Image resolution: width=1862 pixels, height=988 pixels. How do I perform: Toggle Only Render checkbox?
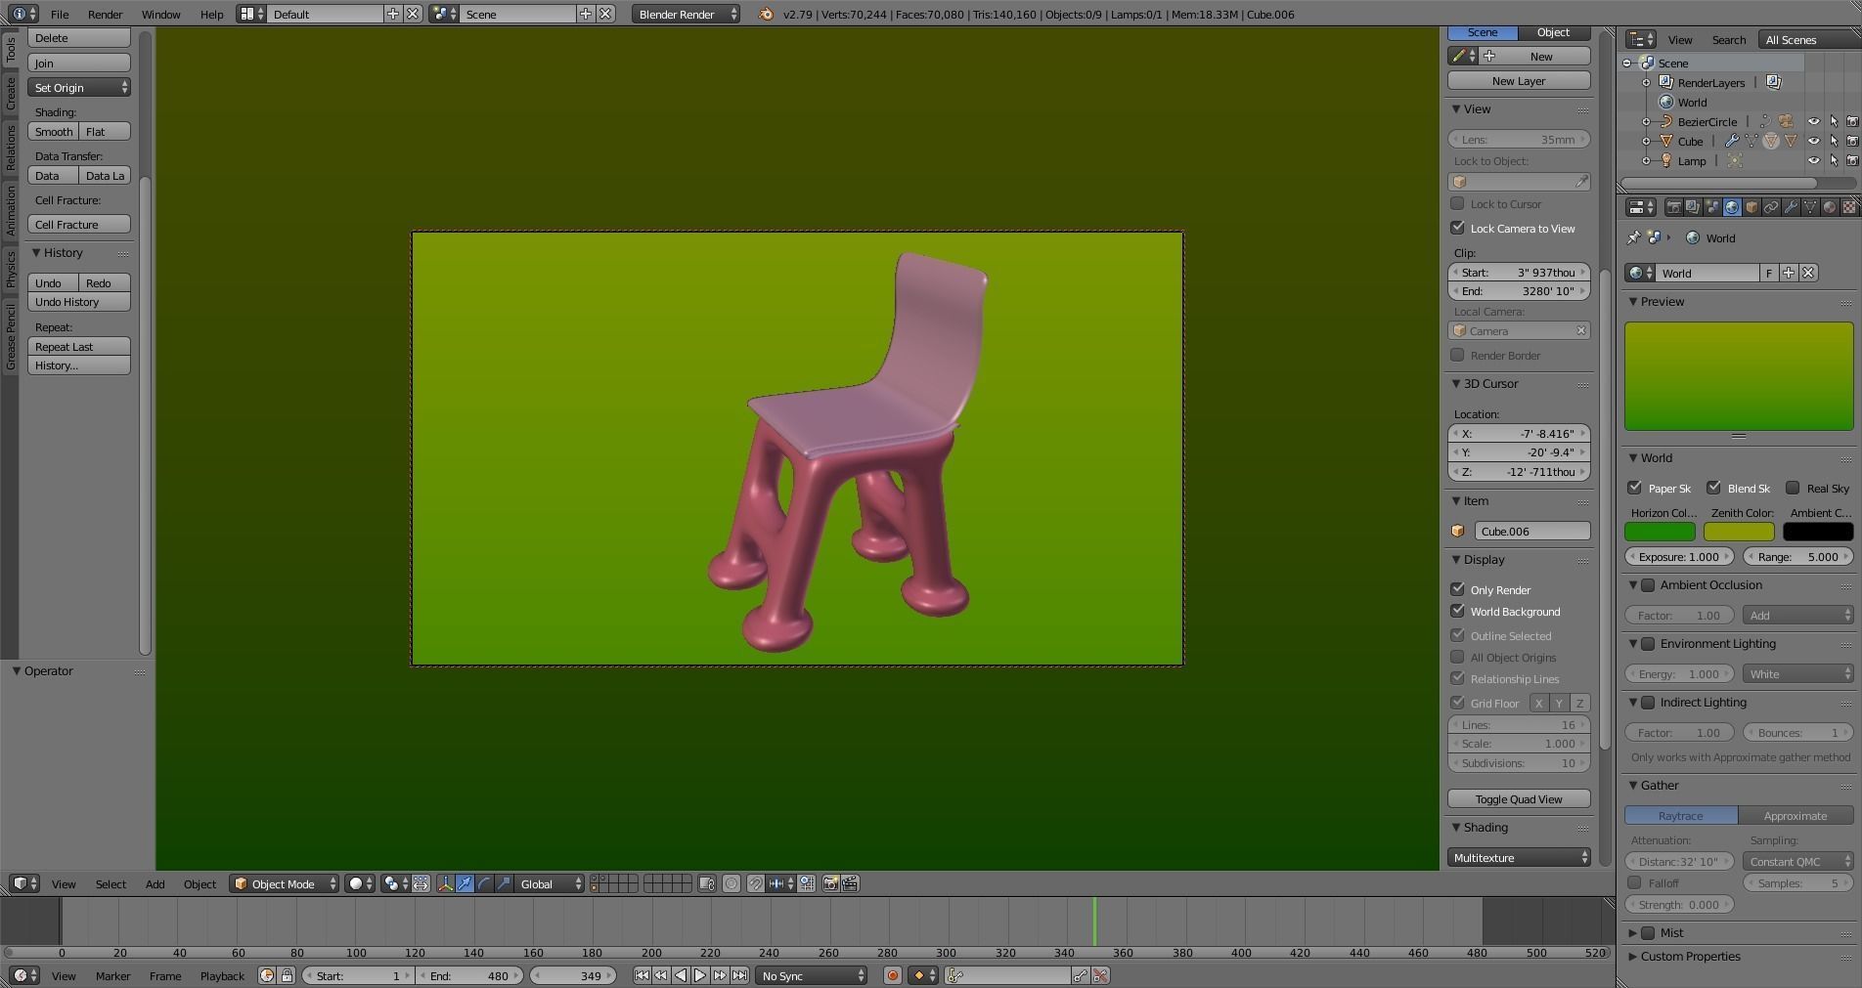(1457, 589)
